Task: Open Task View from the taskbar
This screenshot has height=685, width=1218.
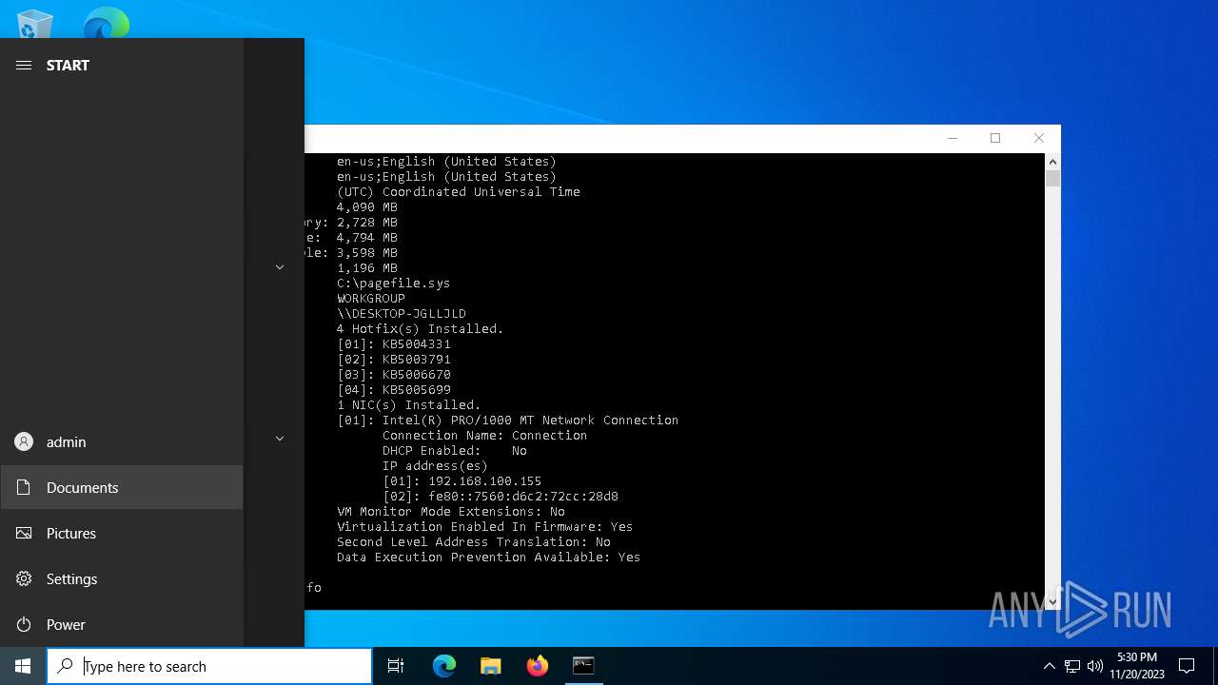Action: point(396,666)
